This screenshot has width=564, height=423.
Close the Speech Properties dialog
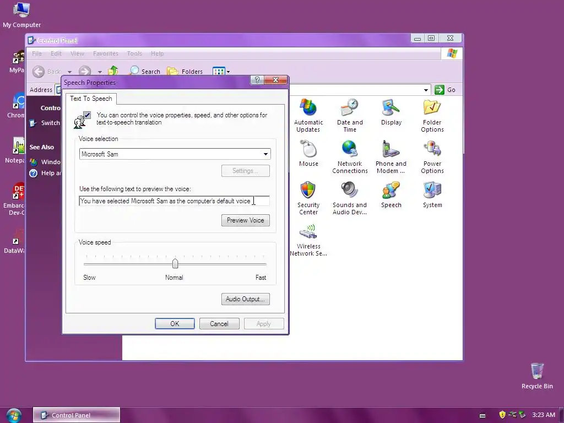click(x=275, y=80)
